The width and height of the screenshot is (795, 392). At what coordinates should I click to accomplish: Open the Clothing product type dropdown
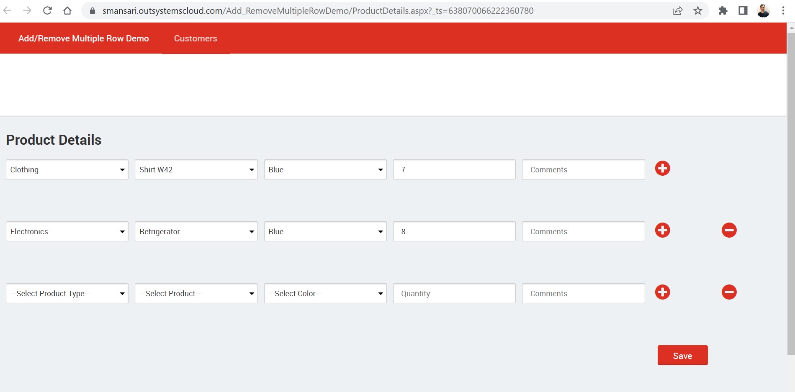click(67, 169)
